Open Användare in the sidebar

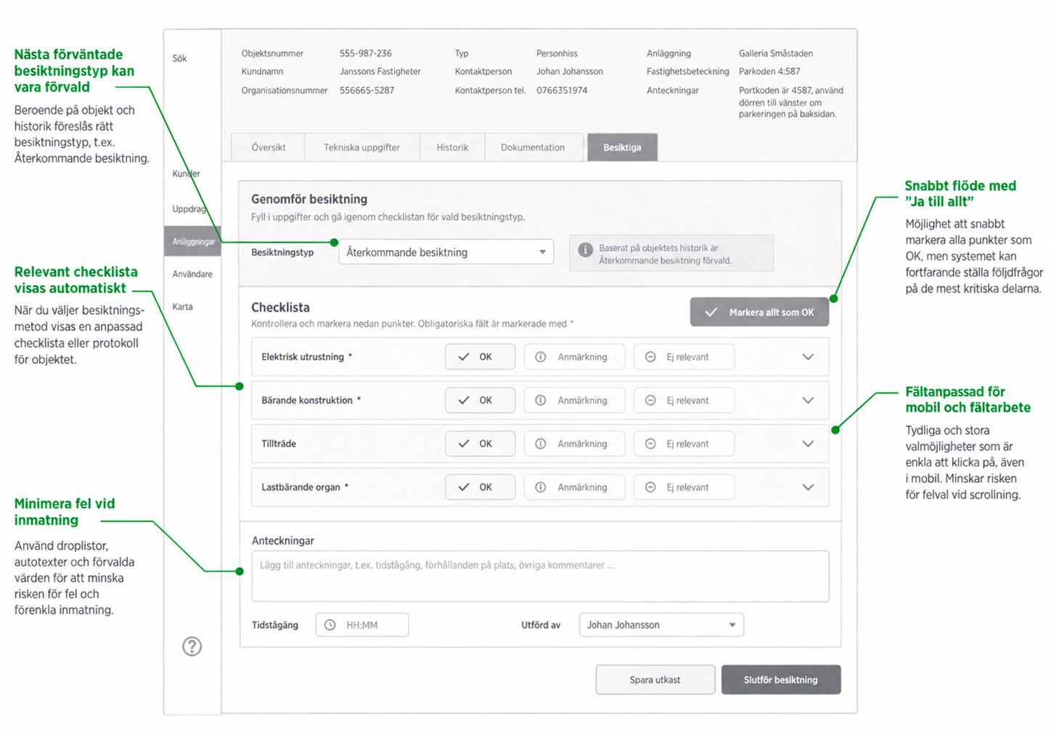pos(192,274)
